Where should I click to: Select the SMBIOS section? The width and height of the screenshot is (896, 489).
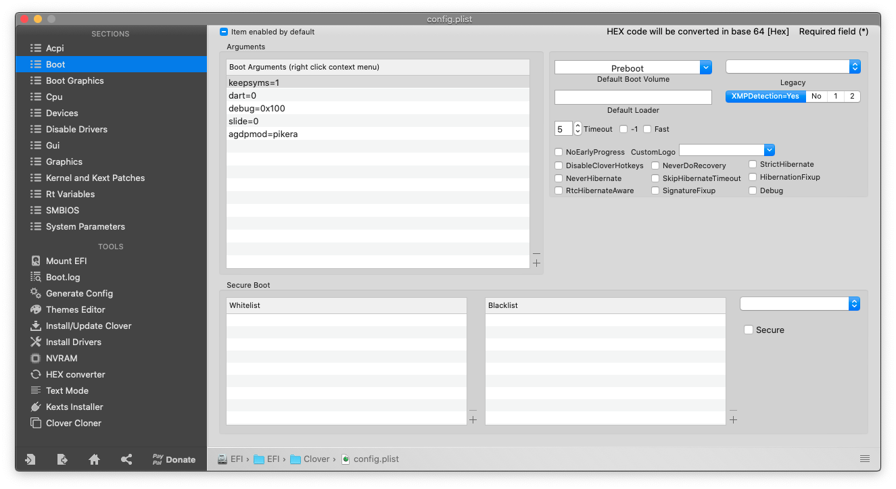click(x=111, y=210)
